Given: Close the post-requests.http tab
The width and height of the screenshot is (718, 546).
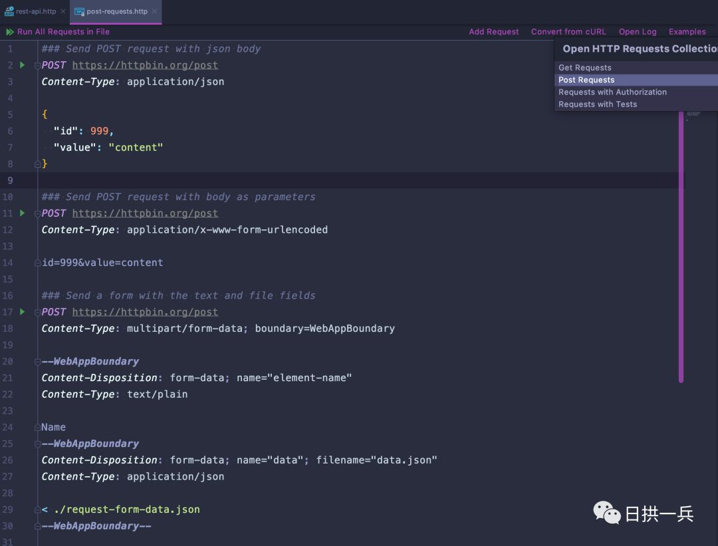Looking at the screenshot, I should [x=154, y=11].
